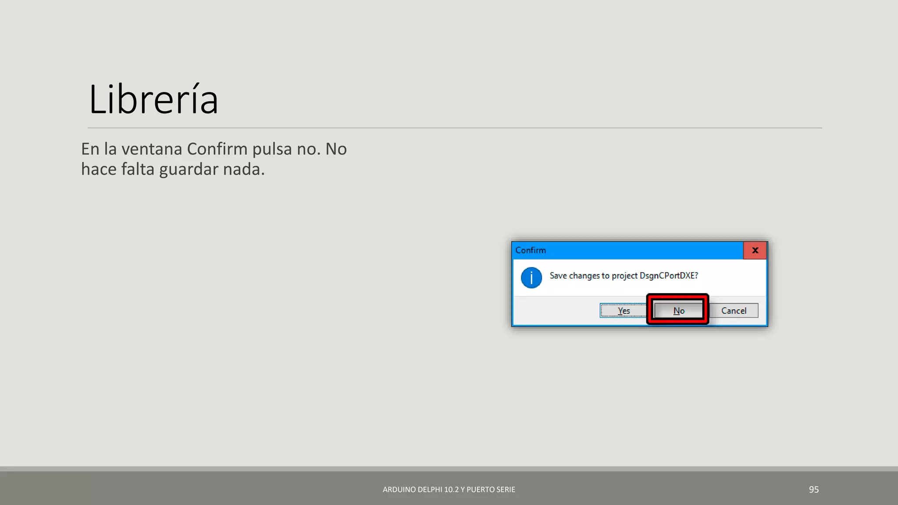Cancel the Confirm dialog
Image resolution: width=898 pixels, height=505 pixels.
tap(734, 310)
